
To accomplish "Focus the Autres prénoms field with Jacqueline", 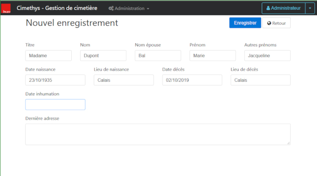I will pos(268,55).
